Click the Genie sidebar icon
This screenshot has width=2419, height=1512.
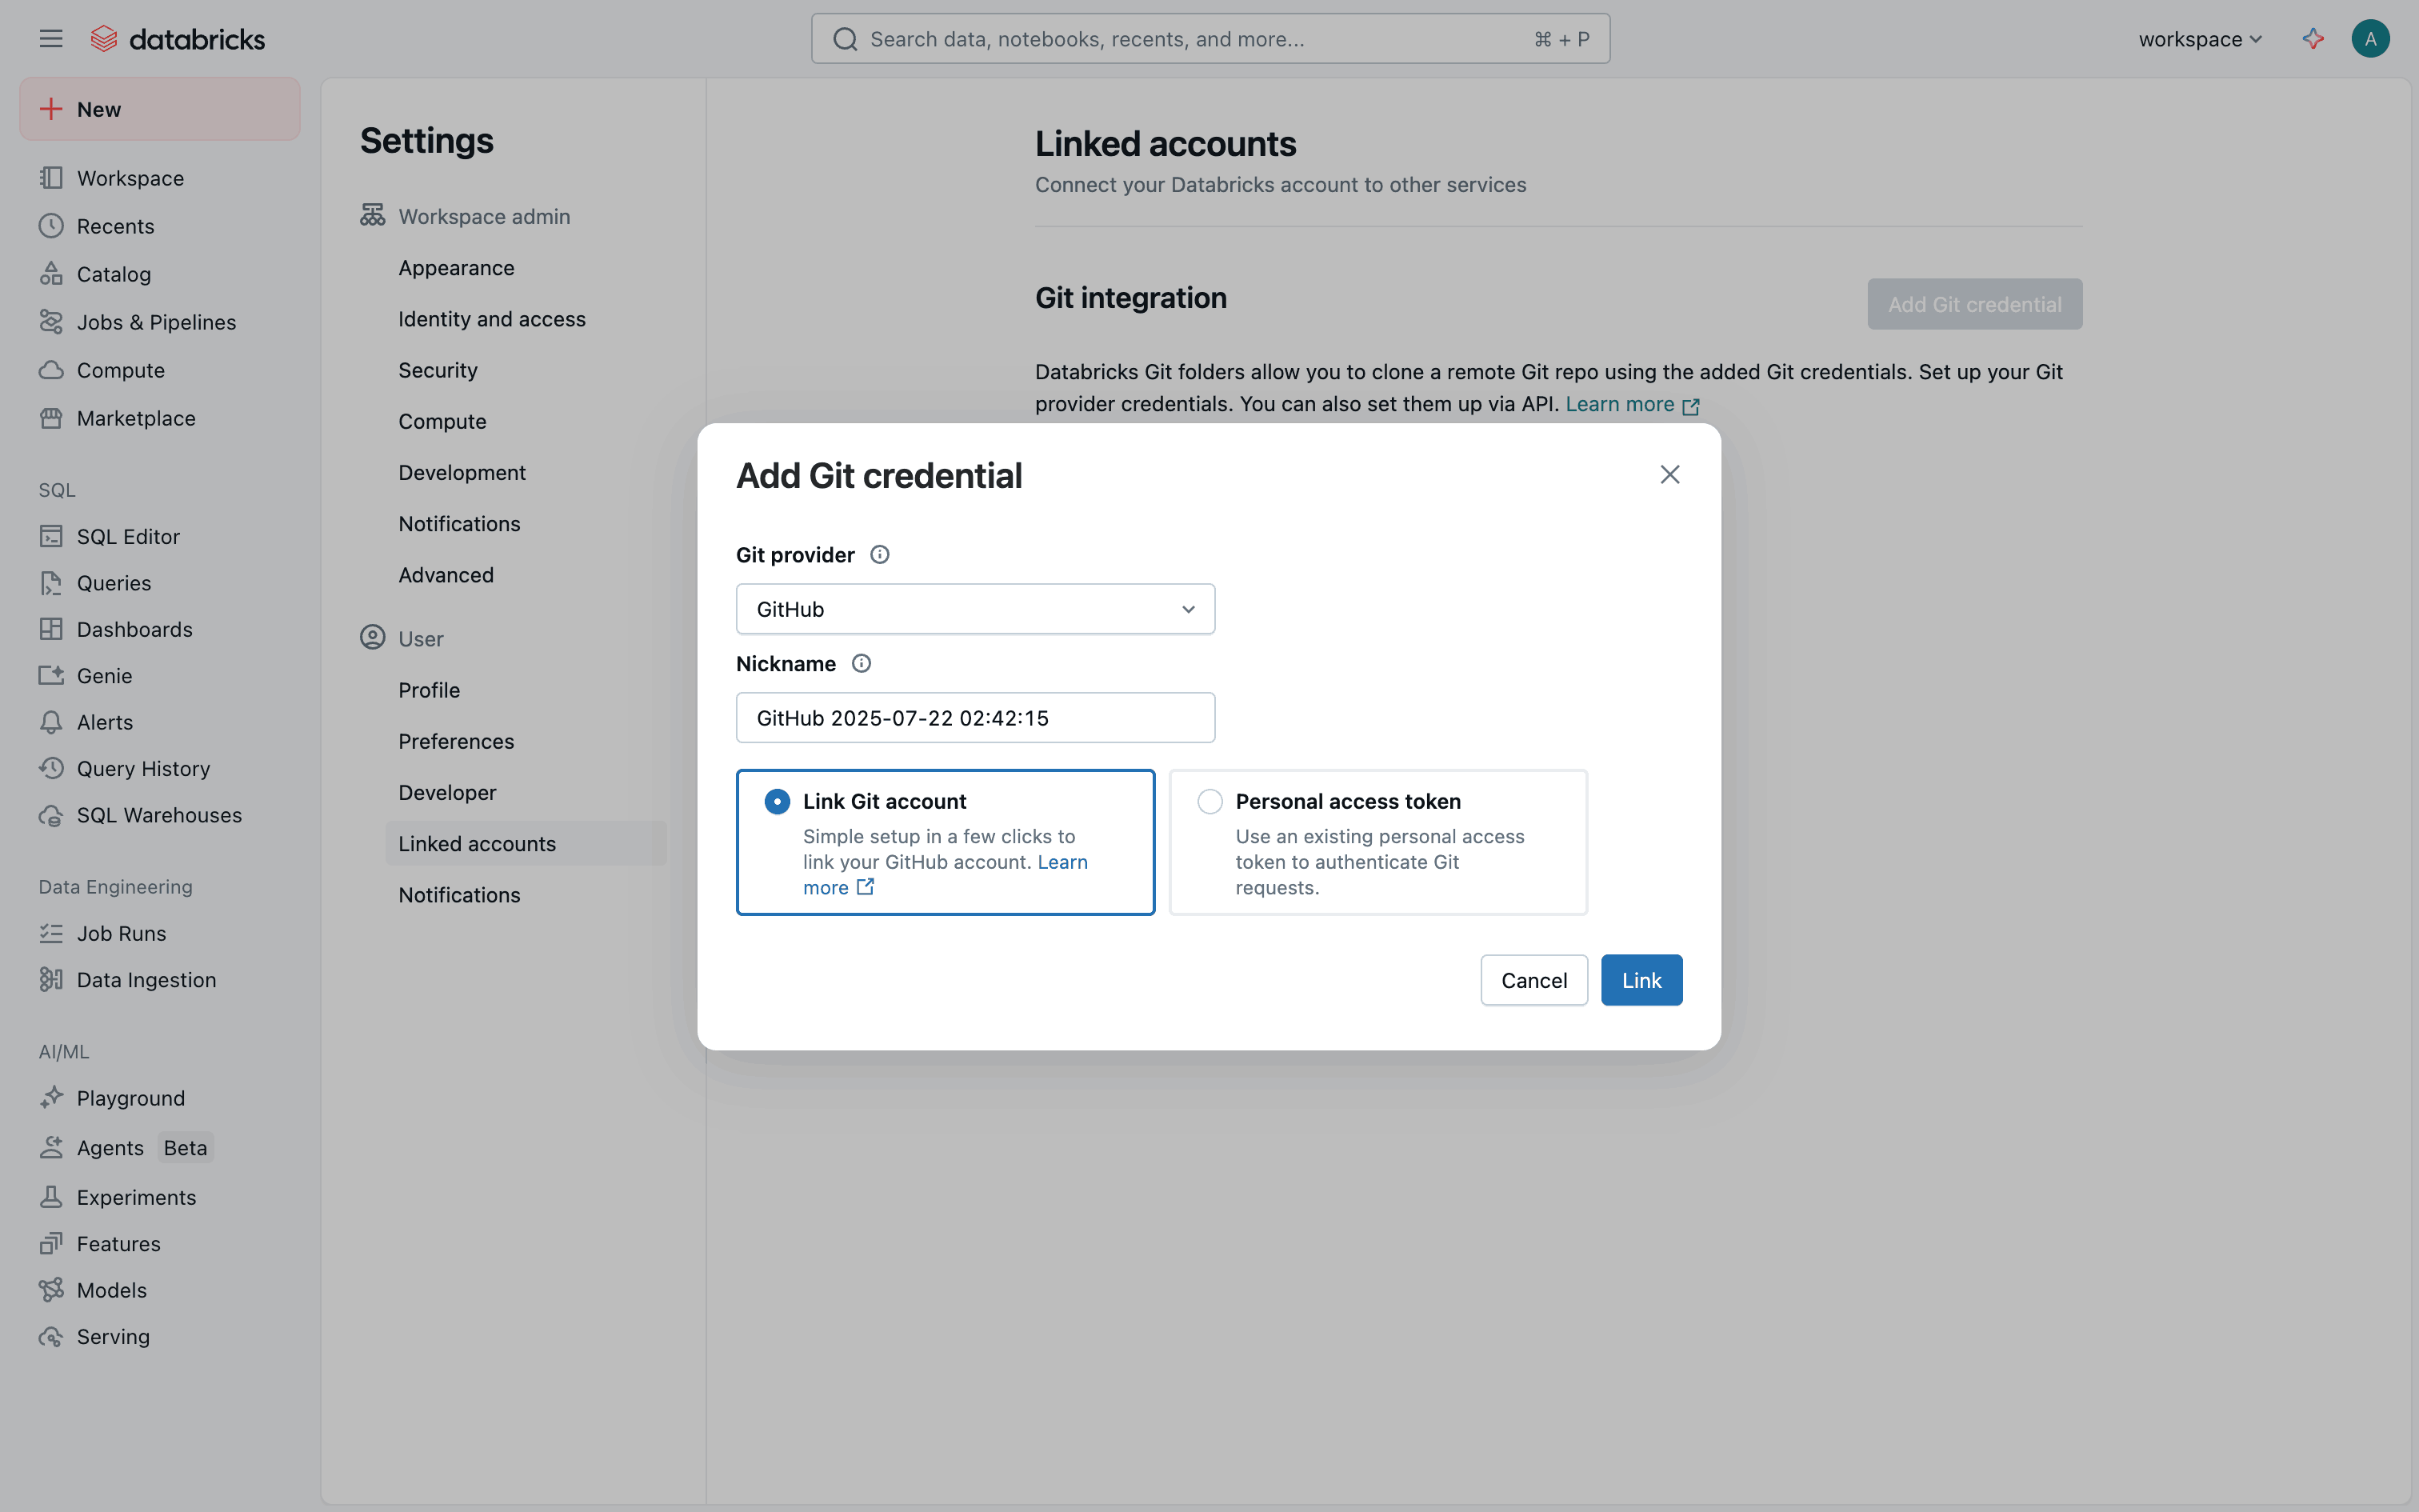[51, 676]
